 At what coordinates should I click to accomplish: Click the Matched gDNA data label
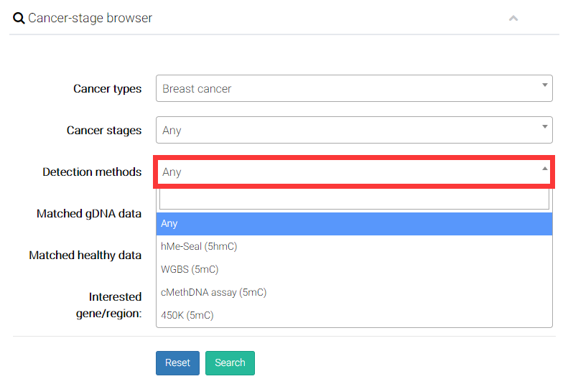[89, 214]
